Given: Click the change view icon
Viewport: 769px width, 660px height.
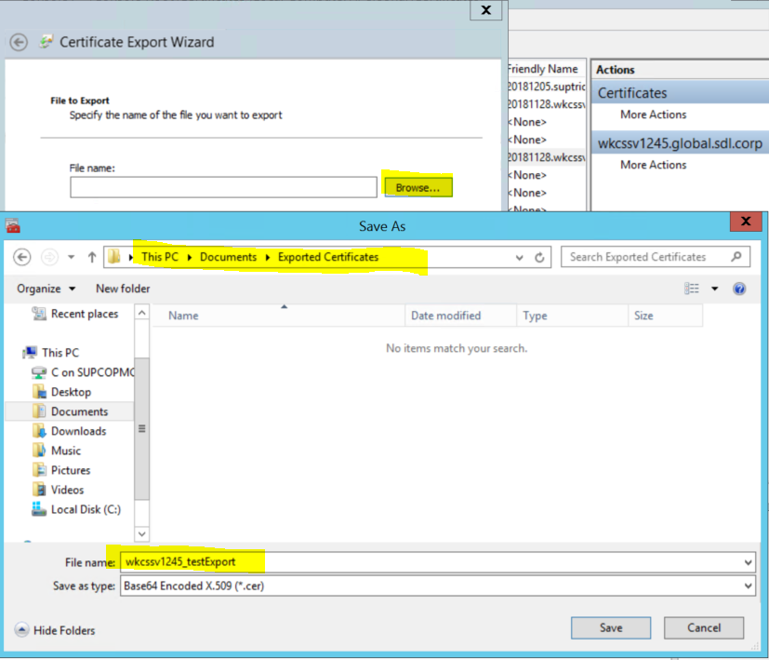Looking at the screenshot, I should 692,289.
